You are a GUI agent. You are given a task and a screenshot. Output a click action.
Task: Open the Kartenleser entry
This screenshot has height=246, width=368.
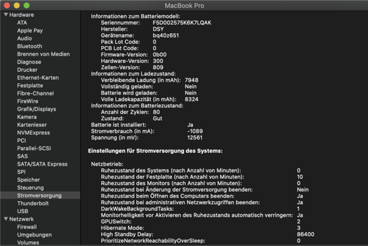32,125
